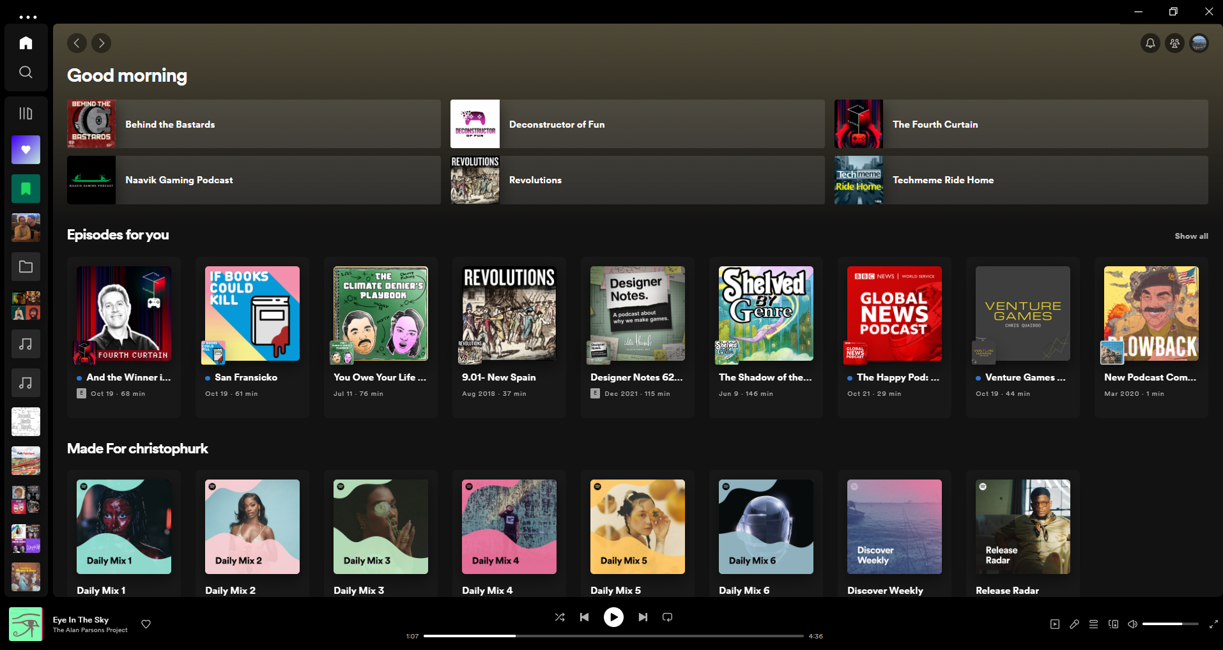Open You Owe Your Life episode

click(381, 338)
